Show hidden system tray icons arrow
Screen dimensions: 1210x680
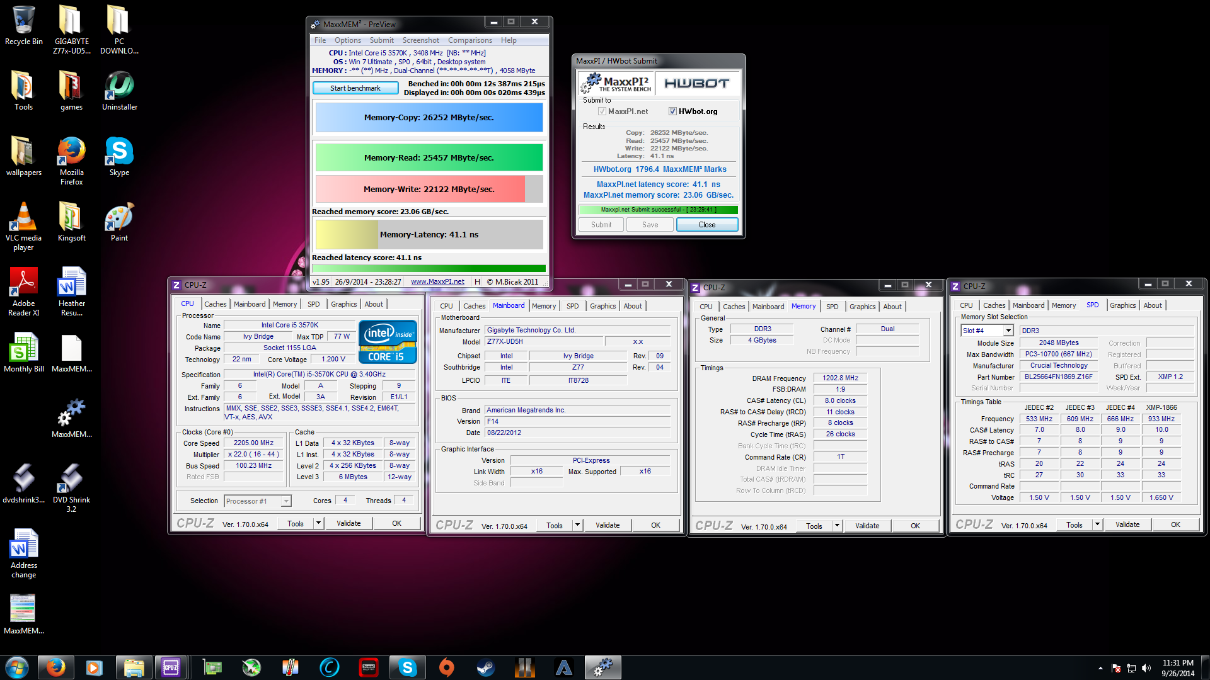pos(1100,668)
